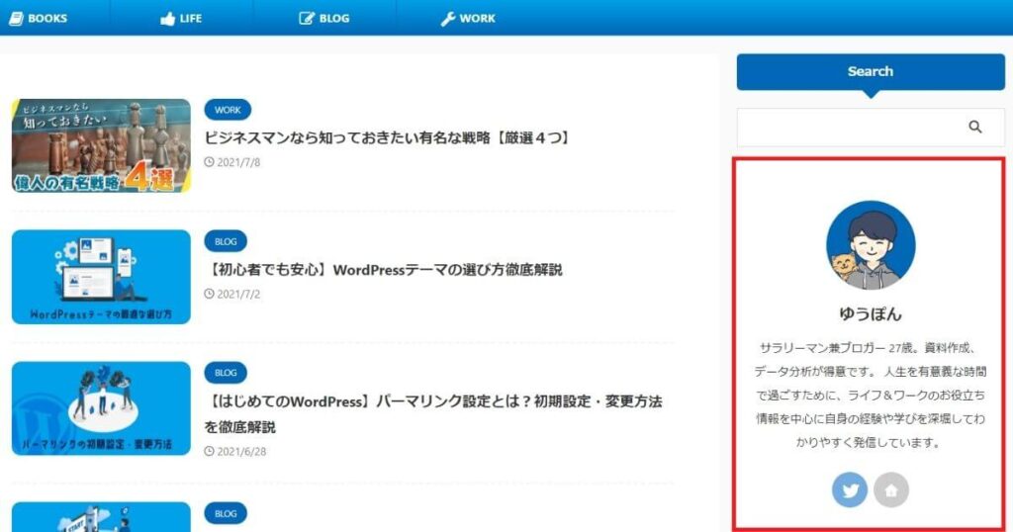Open the パーマリンクの初期設定 thumbnail
Image resolution: width=1013 pixels, height=532 pixels.
point(101,408)
